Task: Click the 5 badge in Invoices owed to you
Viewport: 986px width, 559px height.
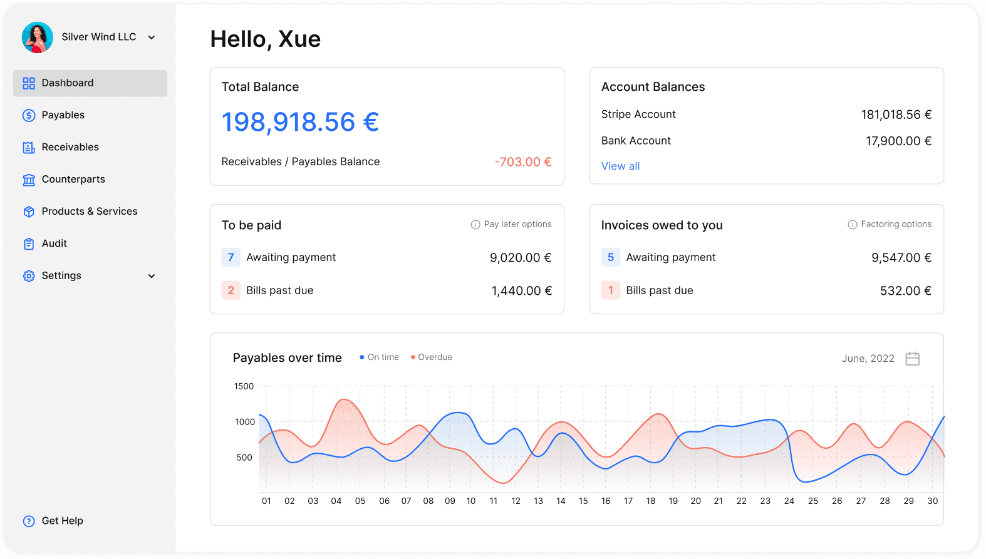Action: [611, 257]
